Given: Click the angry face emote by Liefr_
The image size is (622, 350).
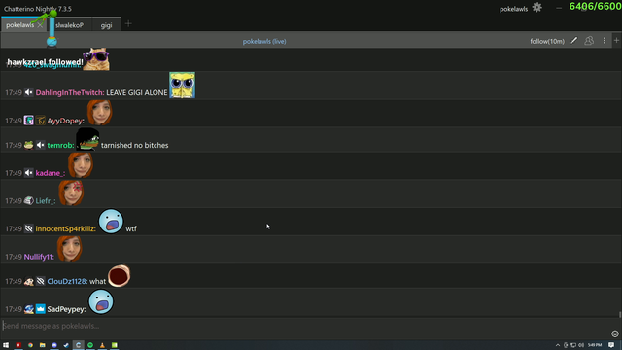Looking at the screenshot, I should [71, 192].
